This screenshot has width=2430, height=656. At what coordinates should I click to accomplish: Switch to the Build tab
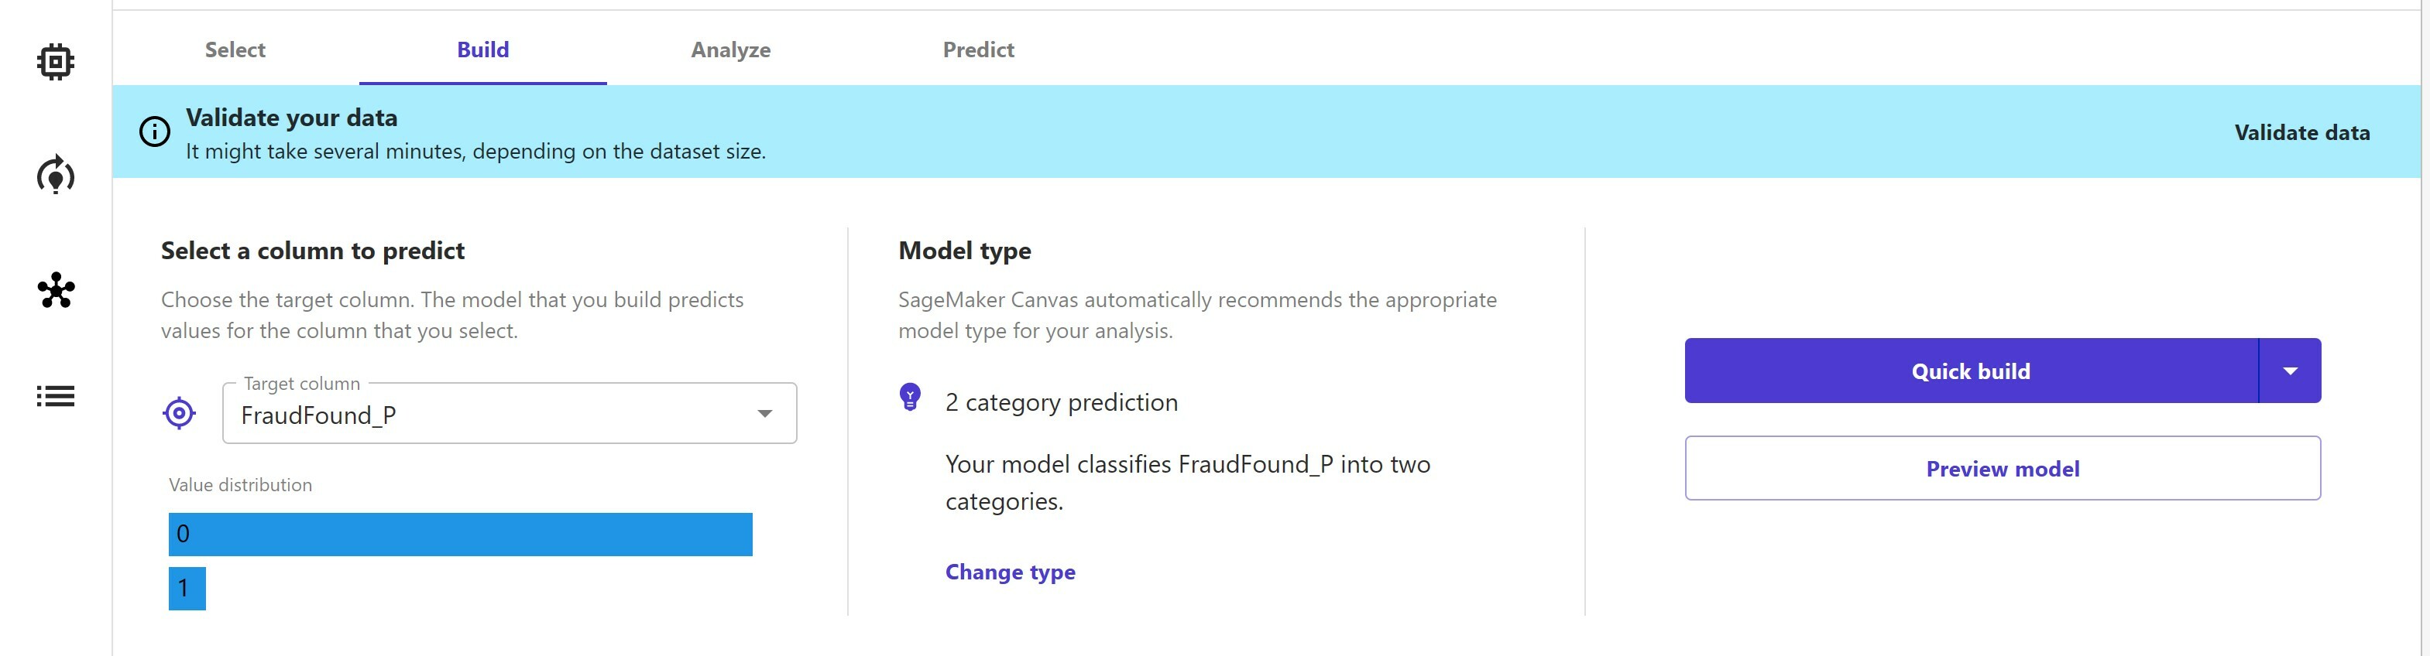click(x=483, y=50)
